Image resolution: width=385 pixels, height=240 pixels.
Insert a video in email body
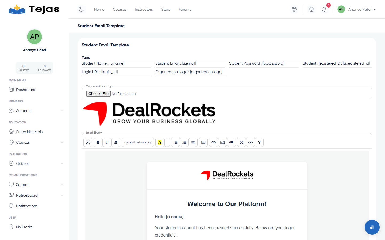pyautogui.click(x=231, y=142)
